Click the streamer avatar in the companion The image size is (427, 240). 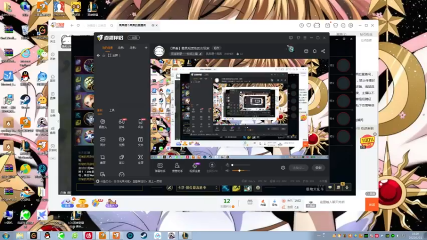[159, 51]
